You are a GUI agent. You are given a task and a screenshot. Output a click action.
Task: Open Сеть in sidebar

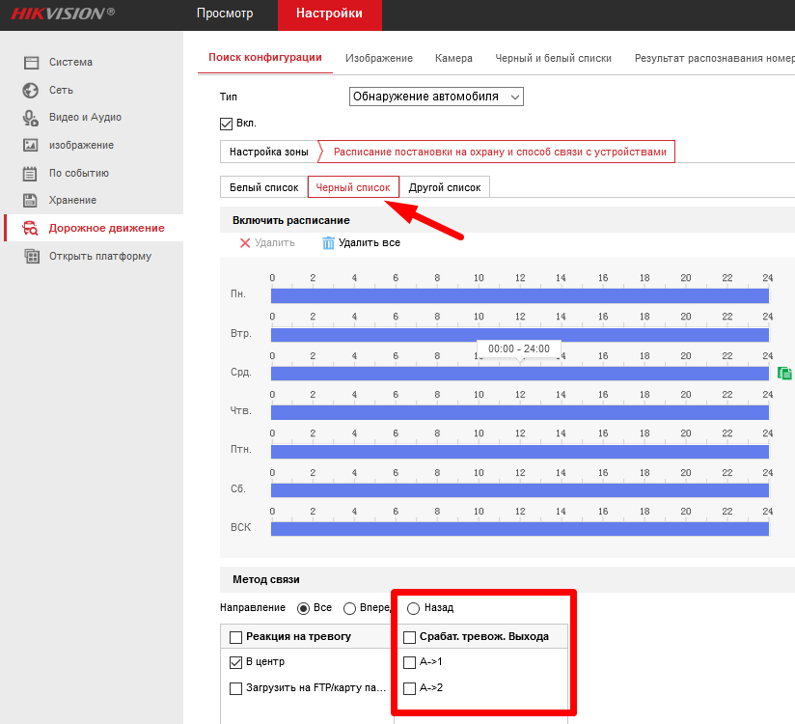pos(61,91)
